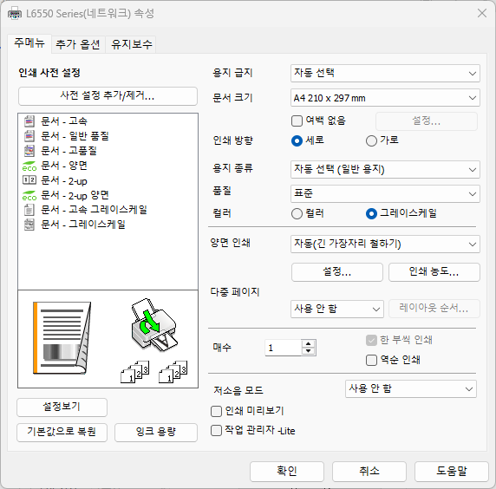Click the 설정보기 button

(x=62, y=407)
